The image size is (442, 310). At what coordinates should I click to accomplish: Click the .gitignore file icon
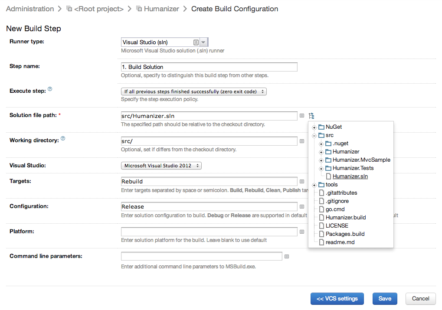click(322, 201)
